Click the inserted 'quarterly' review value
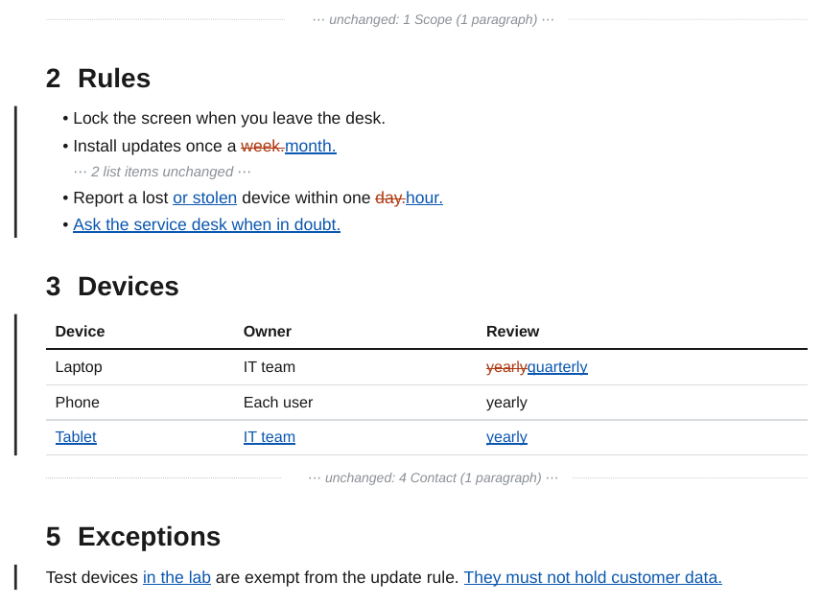The height and width of the screenshot is (604, 822). 557,366
